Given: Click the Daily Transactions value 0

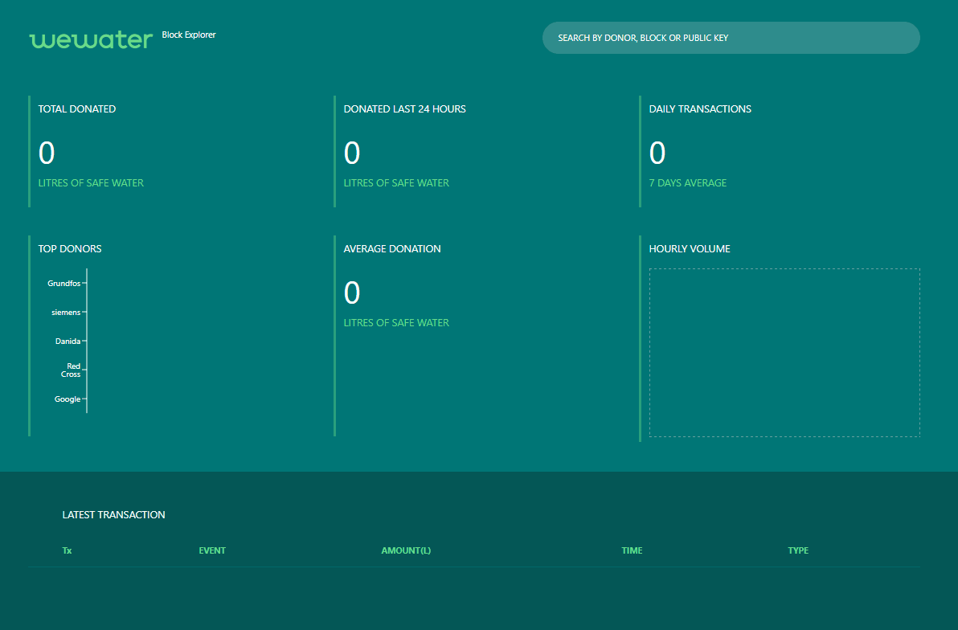Looking at the screenshot, I should point(657,153).
